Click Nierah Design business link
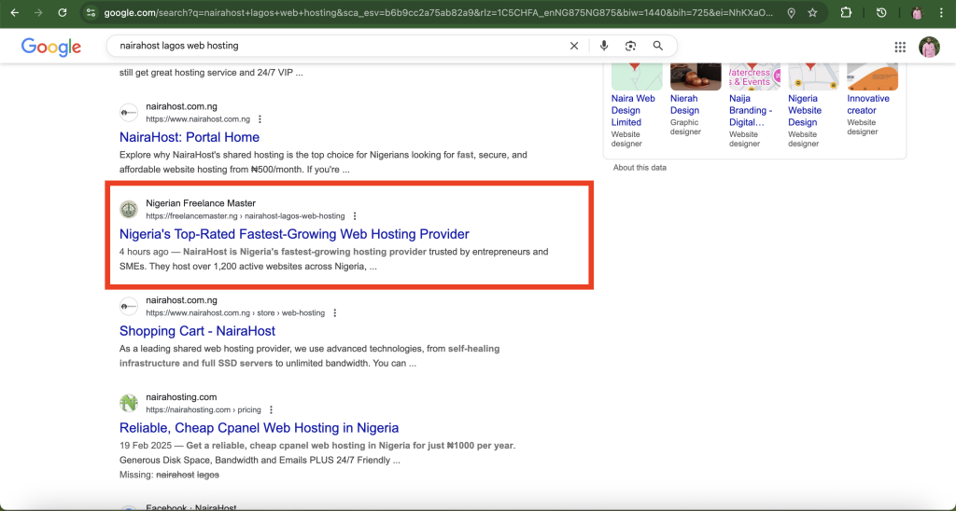Image resolution: width=956 pixels, height=511 pixels. coord(684,104)
